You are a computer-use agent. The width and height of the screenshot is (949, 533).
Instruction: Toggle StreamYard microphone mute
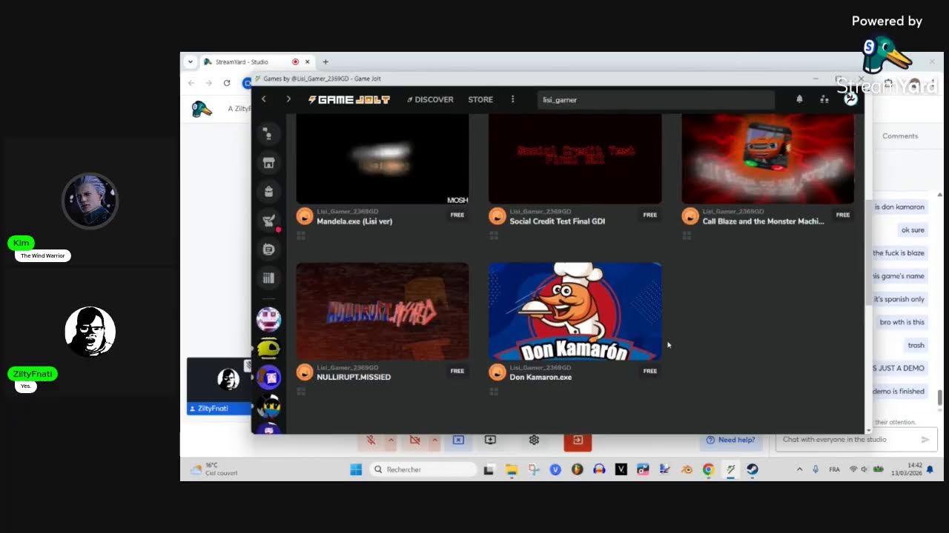371,440
